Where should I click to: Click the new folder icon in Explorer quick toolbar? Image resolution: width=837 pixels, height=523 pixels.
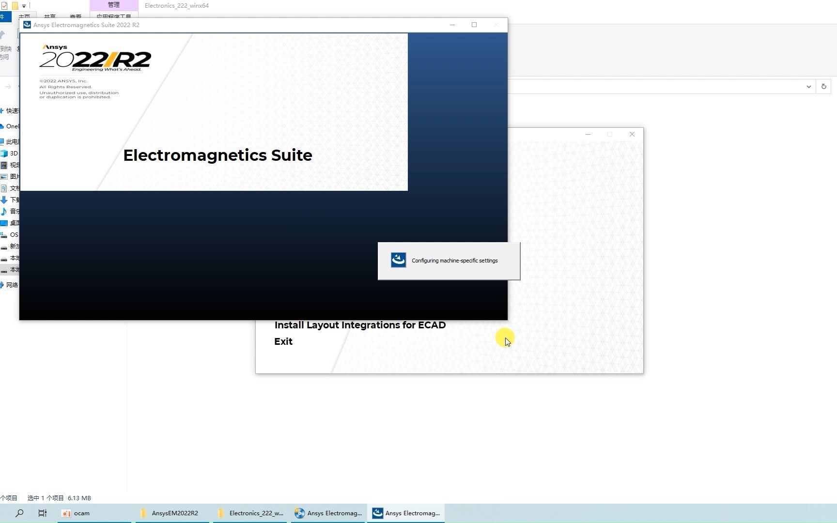coord(15,6)
